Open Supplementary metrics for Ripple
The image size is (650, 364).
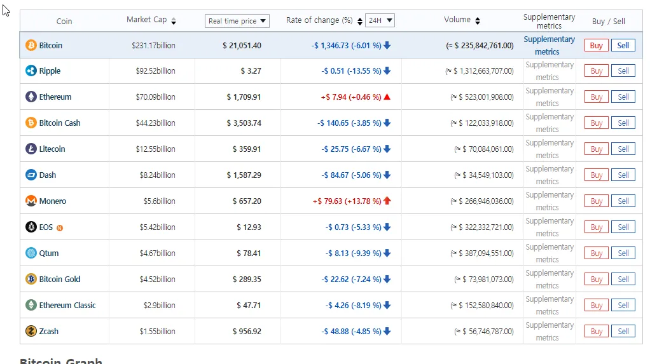pos(550,71)
